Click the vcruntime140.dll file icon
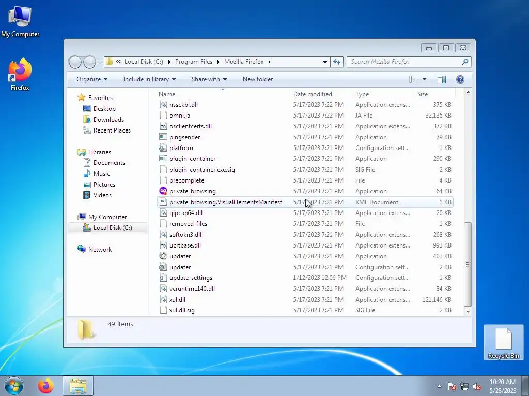The image size is (529, 396). (x=163, y=289)
